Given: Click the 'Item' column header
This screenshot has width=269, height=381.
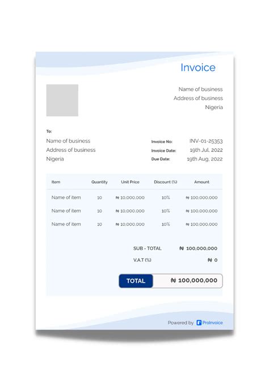Looking at the screenshot, I should coord(56,182).
